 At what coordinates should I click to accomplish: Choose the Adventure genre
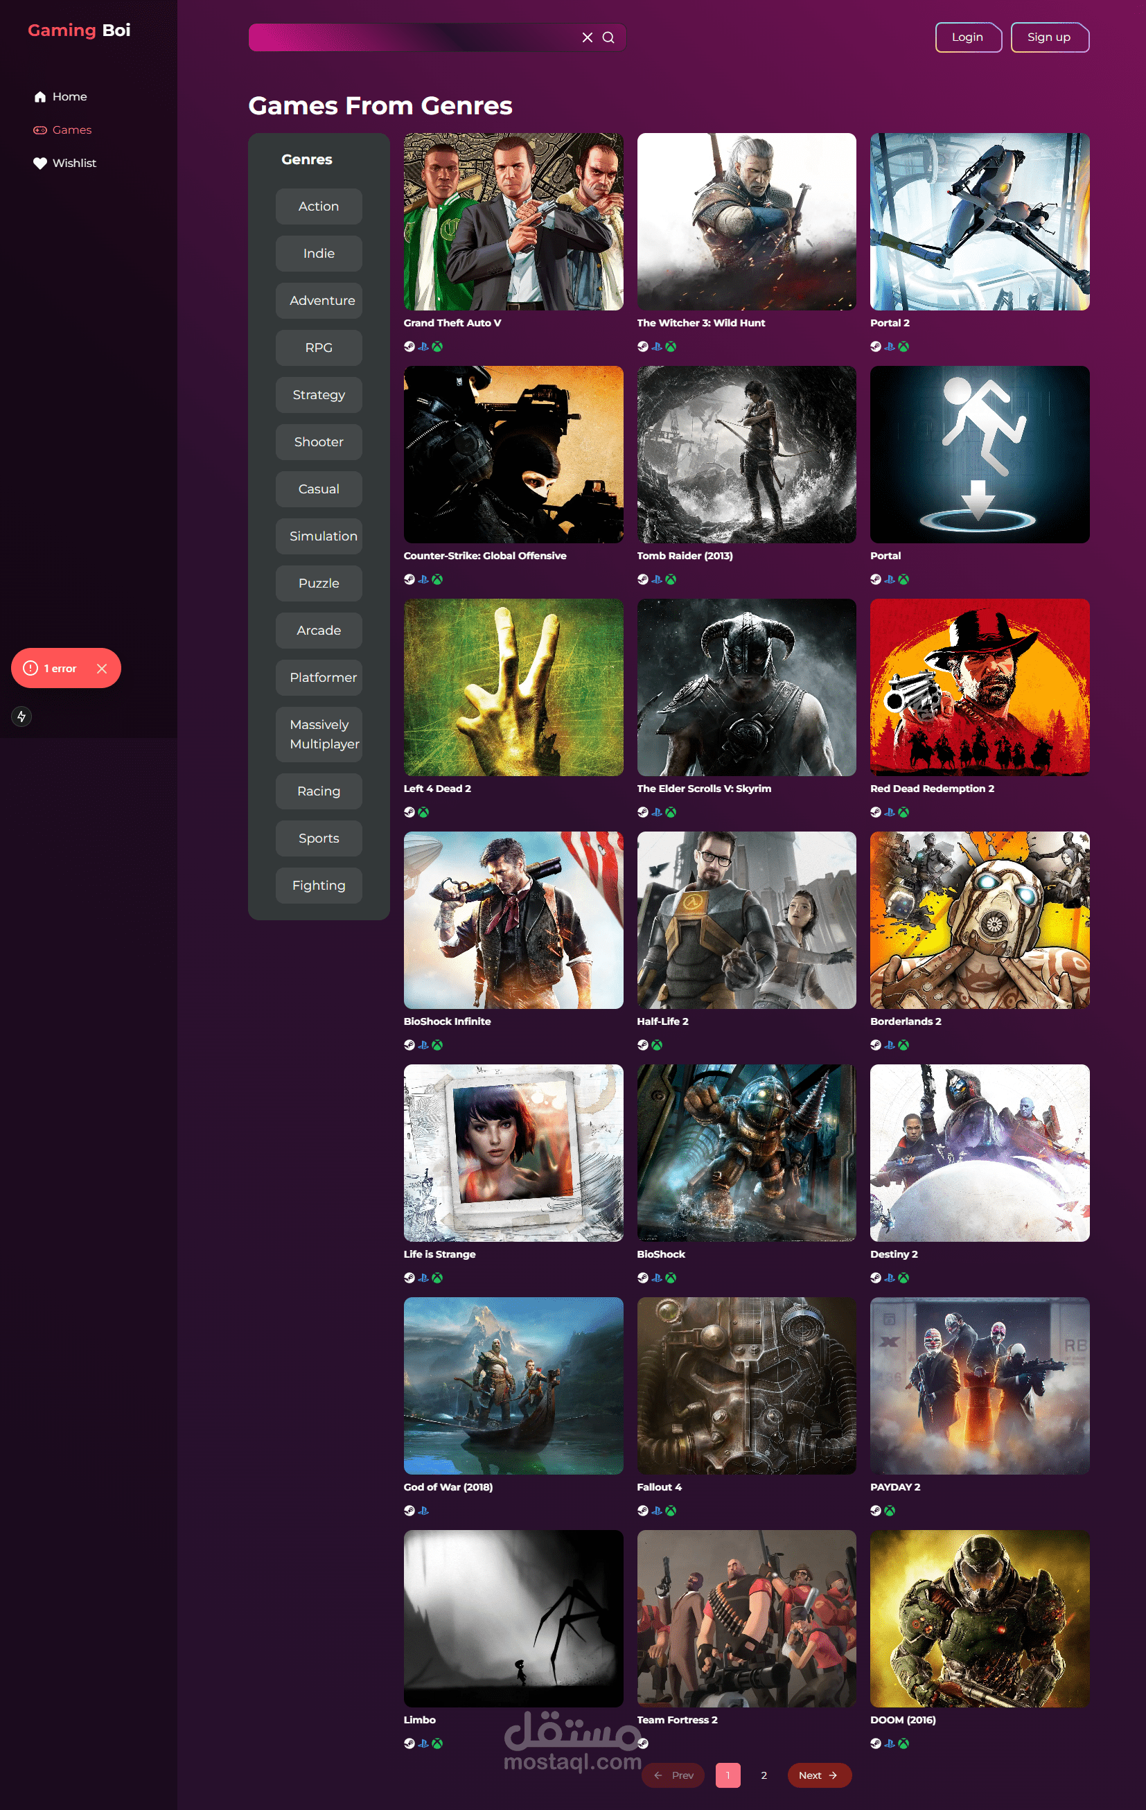click(x=319, y=301)
